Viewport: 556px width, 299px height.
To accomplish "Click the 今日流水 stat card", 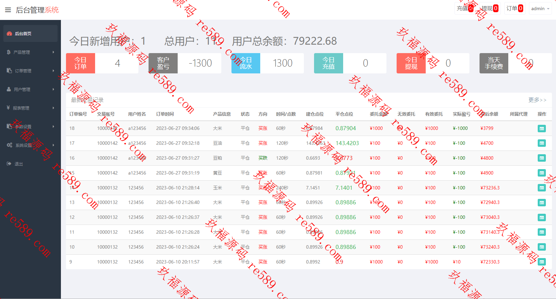I will (268, 63).
